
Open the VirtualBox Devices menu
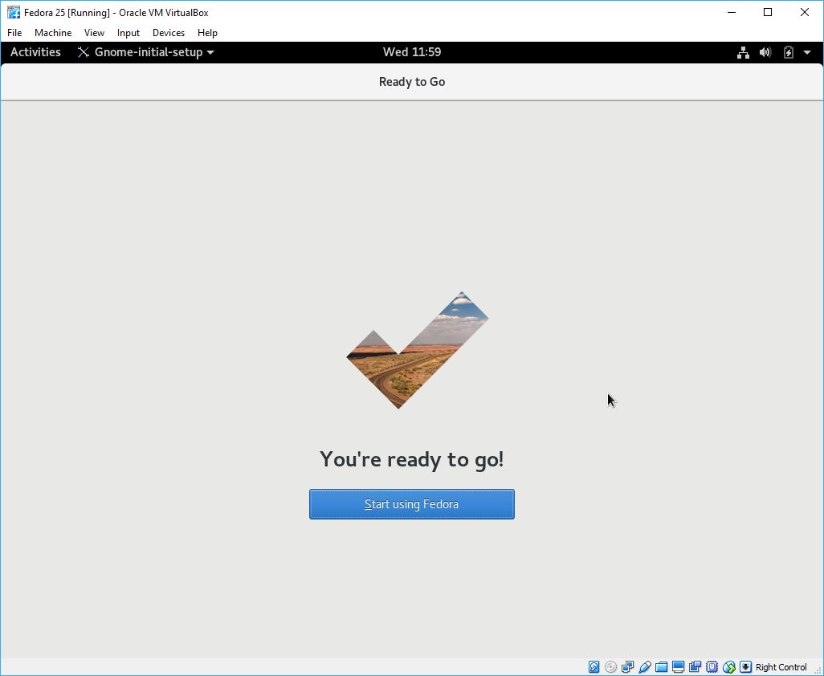(169, 33)
